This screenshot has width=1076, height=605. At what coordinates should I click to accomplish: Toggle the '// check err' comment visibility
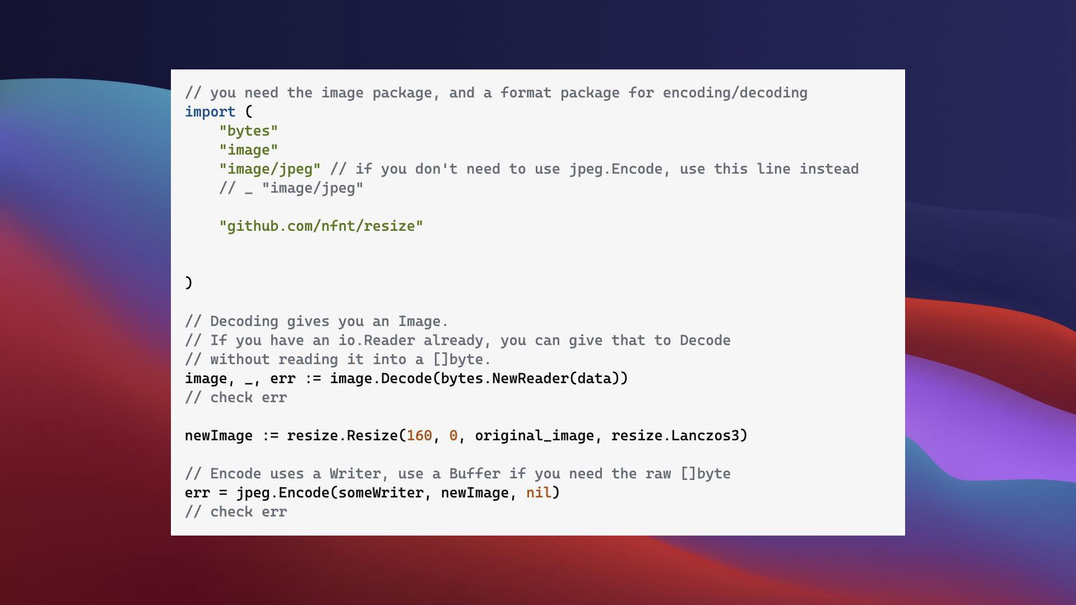[236, 397]
